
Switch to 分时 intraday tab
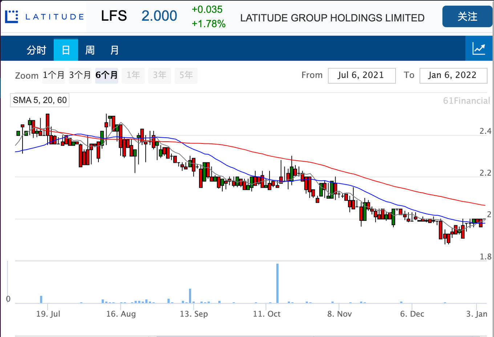pos(36,50)
